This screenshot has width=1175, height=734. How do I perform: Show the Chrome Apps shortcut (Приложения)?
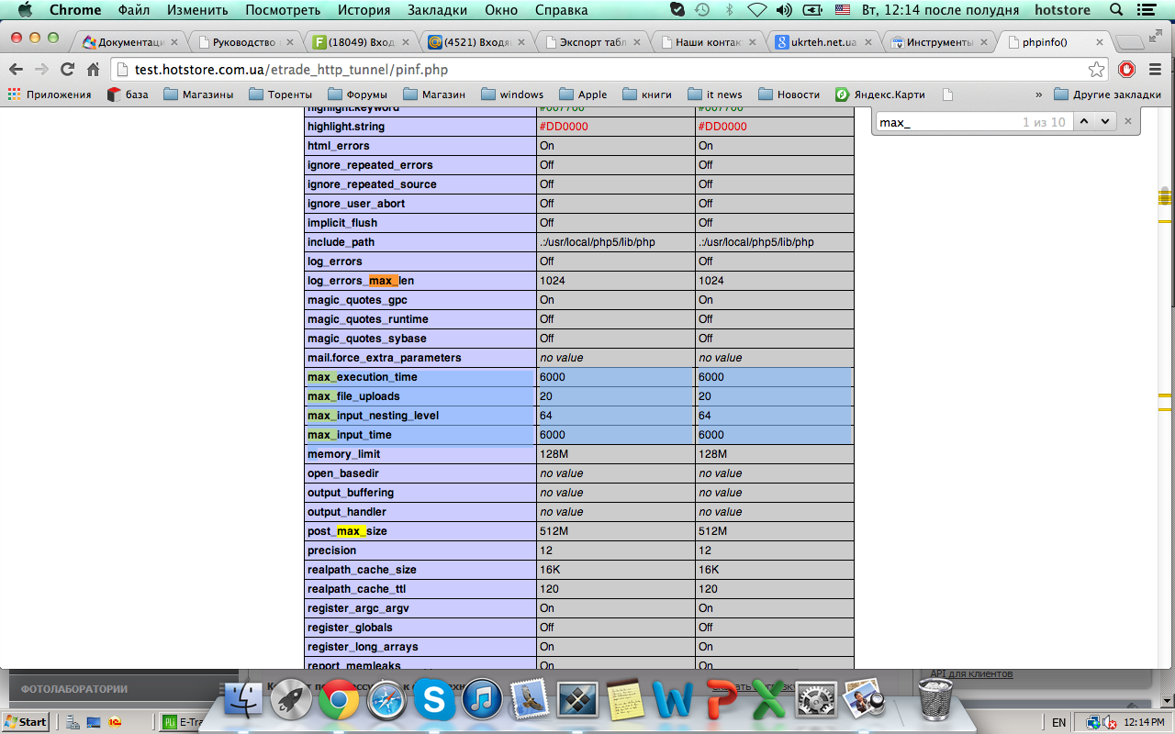[50, 95]
